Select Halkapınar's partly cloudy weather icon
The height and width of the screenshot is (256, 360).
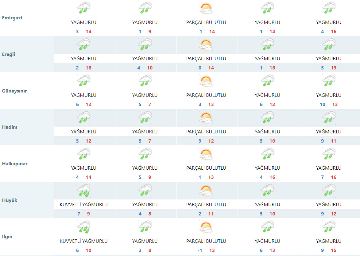click(x=206, y=154)
